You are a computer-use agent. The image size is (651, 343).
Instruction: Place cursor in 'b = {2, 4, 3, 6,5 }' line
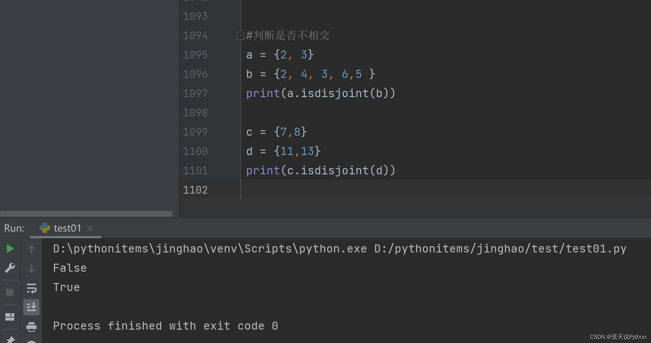pos(311,74)
